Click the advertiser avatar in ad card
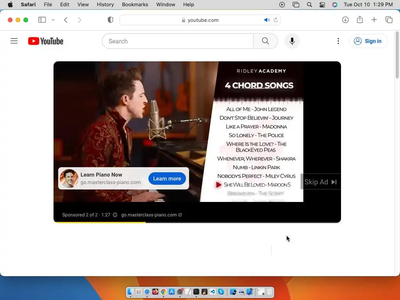Screen dimensions: 400x300 (x=69, y=178)
